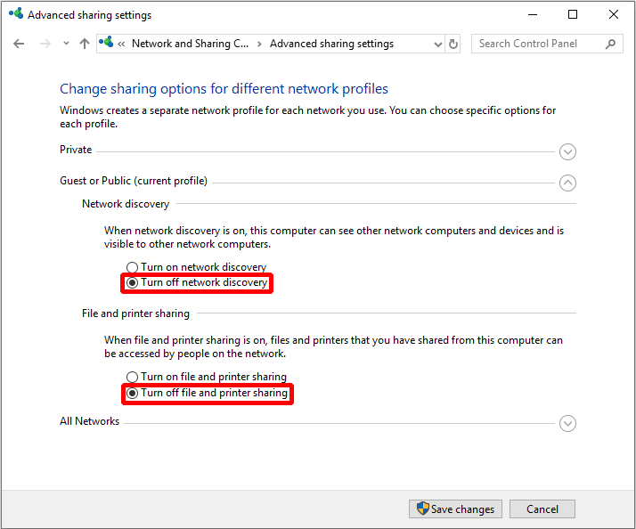Click the breadcrumb chevron separator arrow

pos(259,44)
